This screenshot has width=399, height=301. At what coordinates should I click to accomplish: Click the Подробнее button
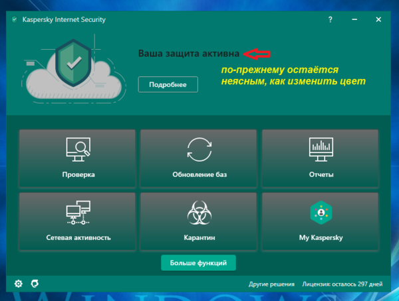pos(168,84)
